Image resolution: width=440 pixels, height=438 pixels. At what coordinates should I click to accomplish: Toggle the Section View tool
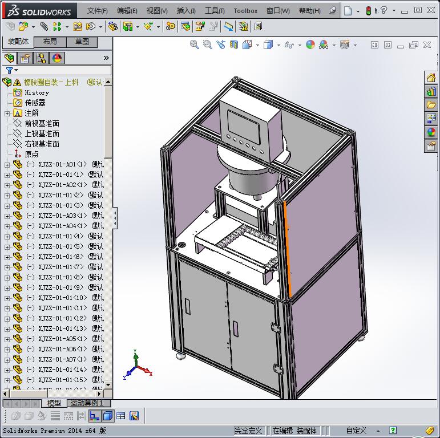(x=234, y=44)
